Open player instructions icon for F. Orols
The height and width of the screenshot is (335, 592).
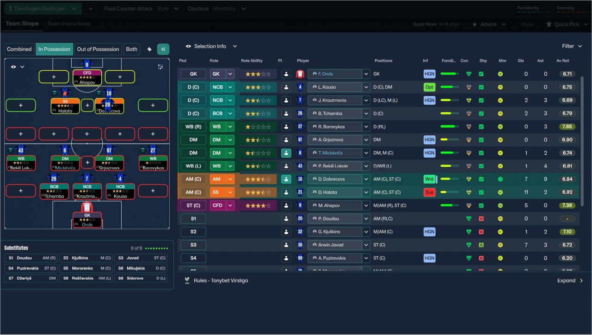coord(286,74)
